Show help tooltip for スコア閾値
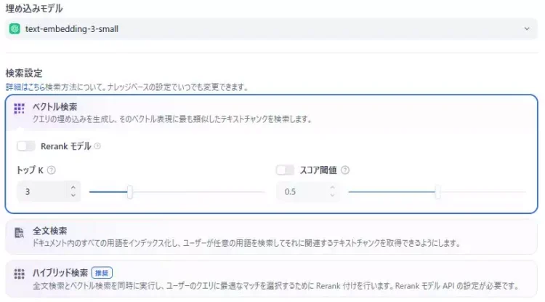This screenshot has height=302, width=545. tap(345, 170)
